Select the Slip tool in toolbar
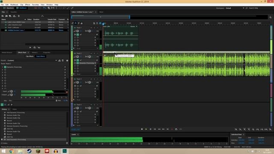 53,8
